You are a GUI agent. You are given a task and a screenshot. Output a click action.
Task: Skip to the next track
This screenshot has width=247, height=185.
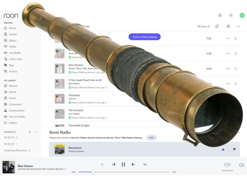[x=133, y=164]
